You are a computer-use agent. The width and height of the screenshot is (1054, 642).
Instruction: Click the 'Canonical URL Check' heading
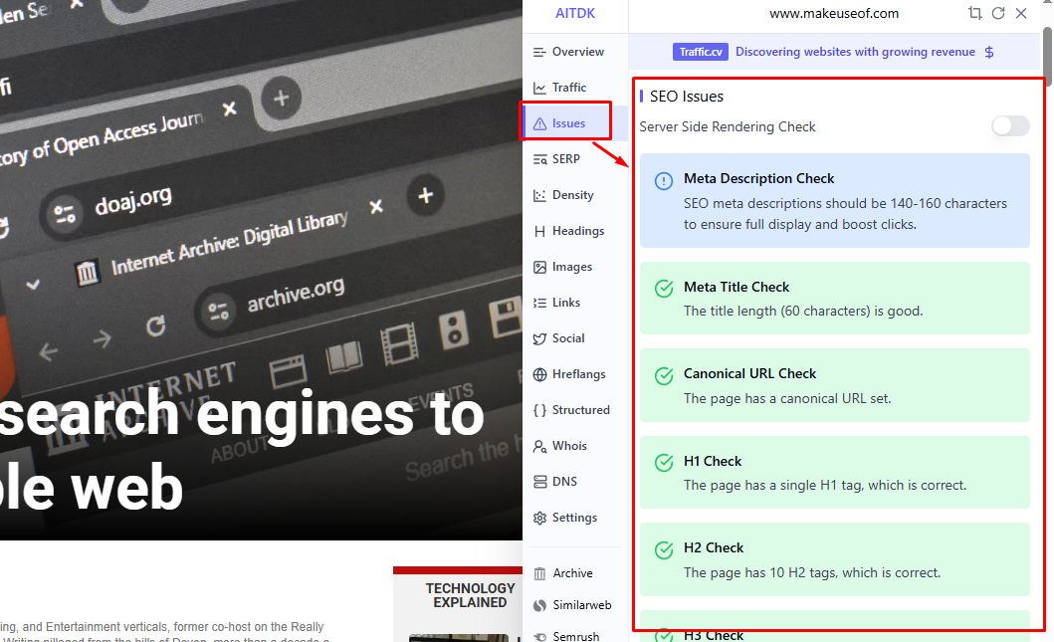(750, 374)
